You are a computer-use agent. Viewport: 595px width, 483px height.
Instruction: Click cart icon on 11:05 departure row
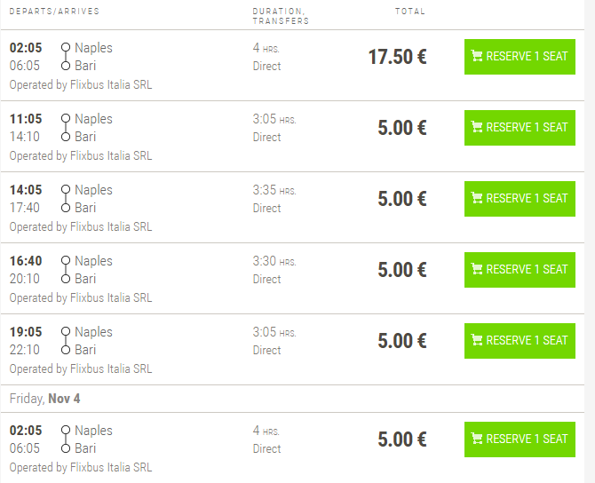(477, 127)
